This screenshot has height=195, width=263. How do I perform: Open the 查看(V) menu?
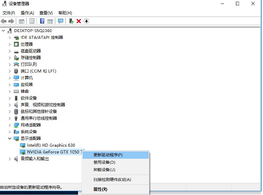[46, 13]
